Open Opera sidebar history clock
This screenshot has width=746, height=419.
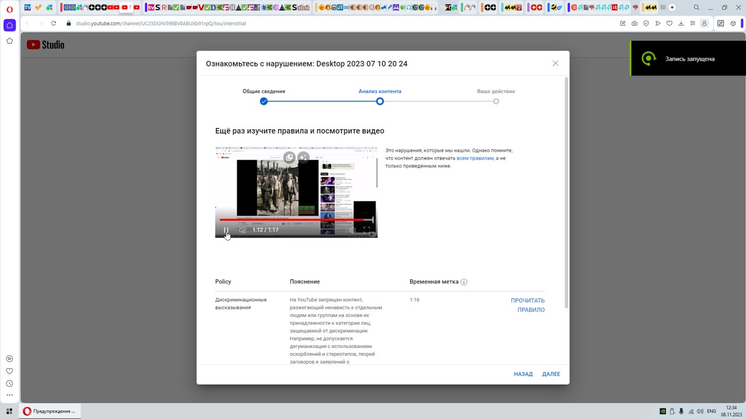click(x=9, y=384)
